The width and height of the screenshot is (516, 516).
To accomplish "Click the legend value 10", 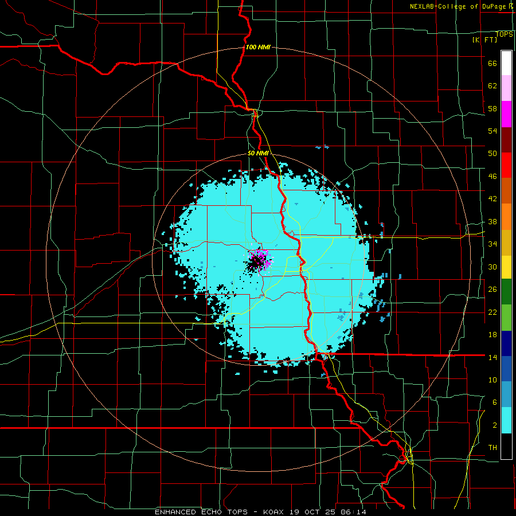I will tap(492, 380).
